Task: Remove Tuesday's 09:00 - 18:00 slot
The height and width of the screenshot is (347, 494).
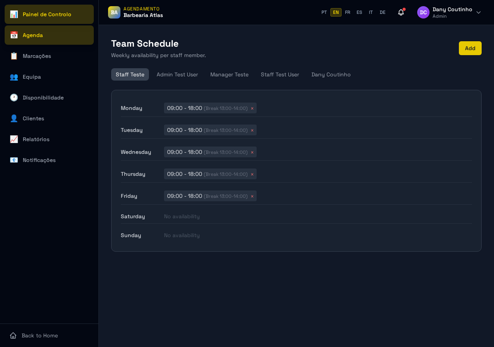Action: point(252,130)
